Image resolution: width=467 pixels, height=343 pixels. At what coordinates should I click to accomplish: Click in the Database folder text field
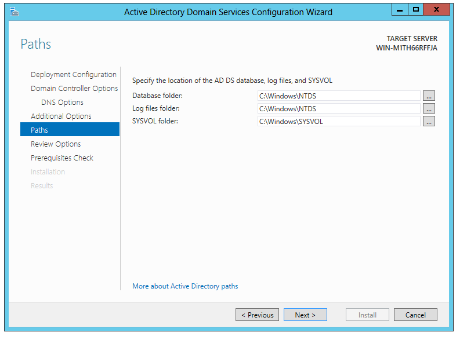pyautogui.click(x=338, y=96)
